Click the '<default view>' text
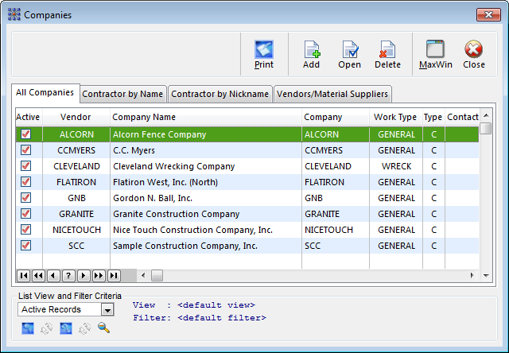 (x=216, y=305)
